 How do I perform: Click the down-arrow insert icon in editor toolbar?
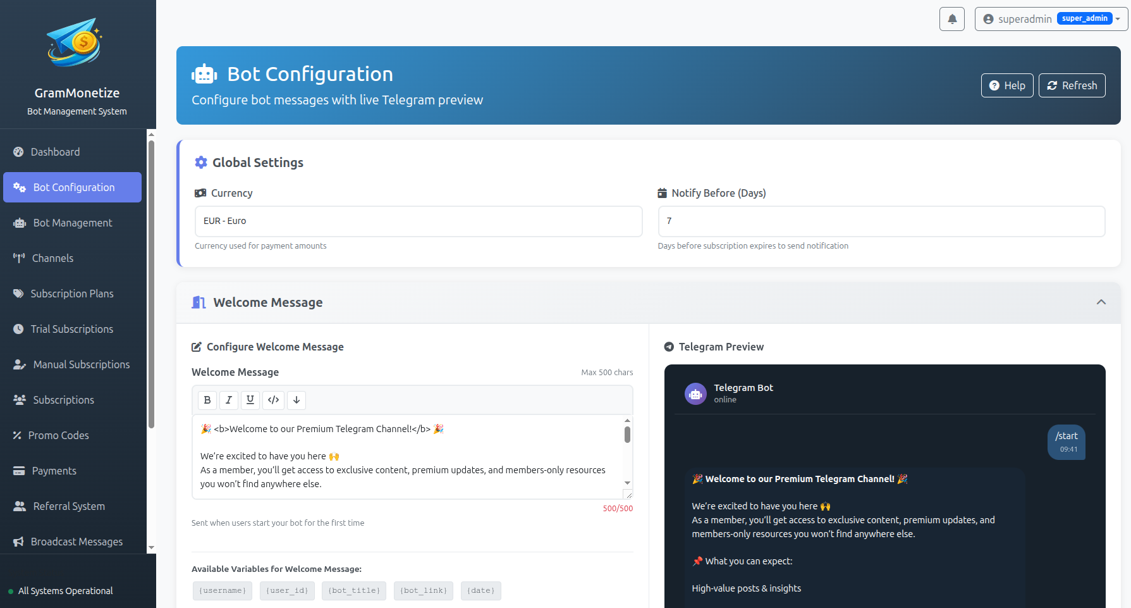[296, 400]
